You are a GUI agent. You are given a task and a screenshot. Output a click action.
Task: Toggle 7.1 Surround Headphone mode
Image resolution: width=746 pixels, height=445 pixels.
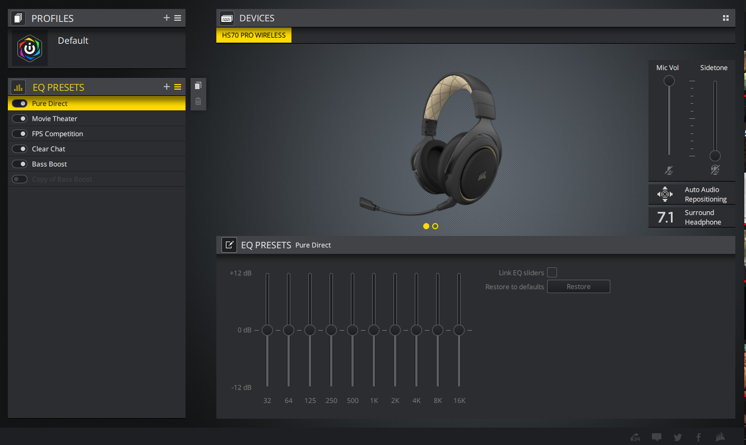point(692,217)
